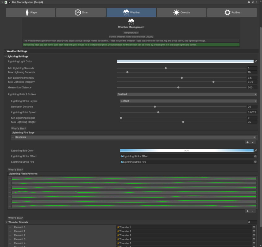Edit the Generation Distance value 500

[x=252, y=87]
